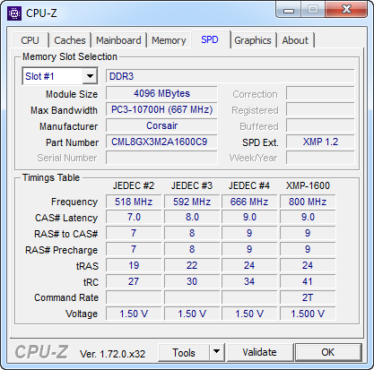374x370 pixels.
Task: Click the empty Week/Year field
Action: coord(320,158)
